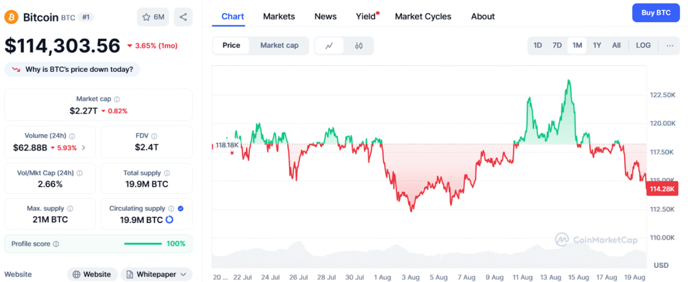Image resolution: width=688 pixels, height=282 pixels.
Task: Expand the Volume (24h) details arrow
Action: click(83, 148)
